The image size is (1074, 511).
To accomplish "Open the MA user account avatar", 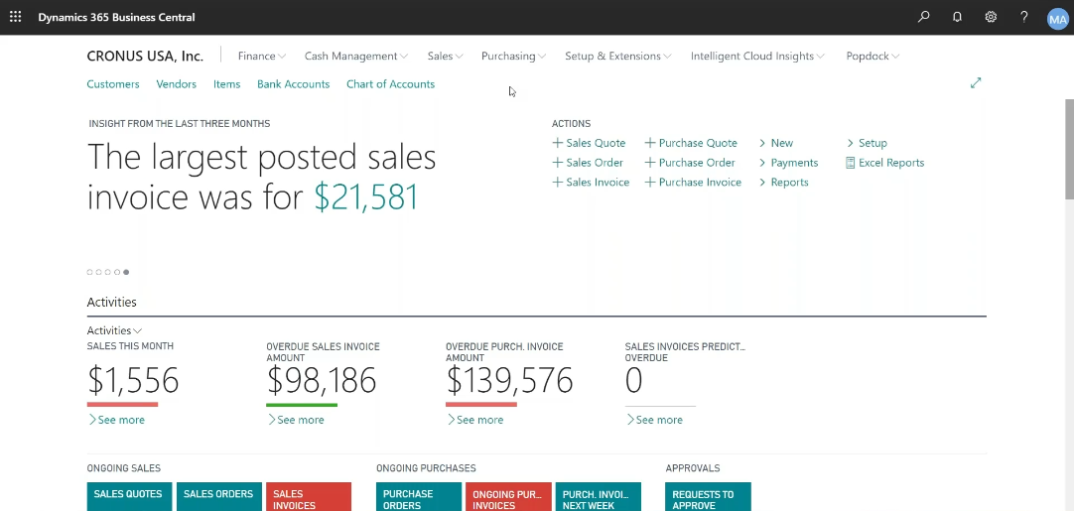I will pos(1057,18).
